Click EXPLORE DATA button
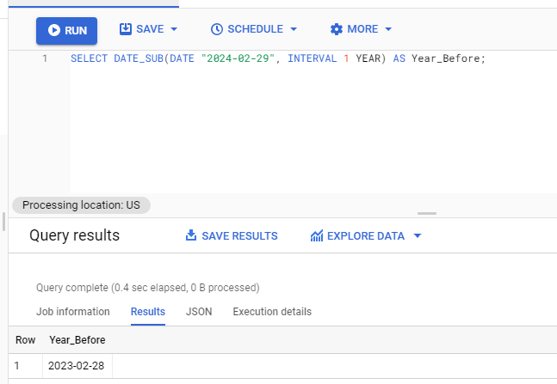Screen dimensions: 557x384 coord(366,235)
